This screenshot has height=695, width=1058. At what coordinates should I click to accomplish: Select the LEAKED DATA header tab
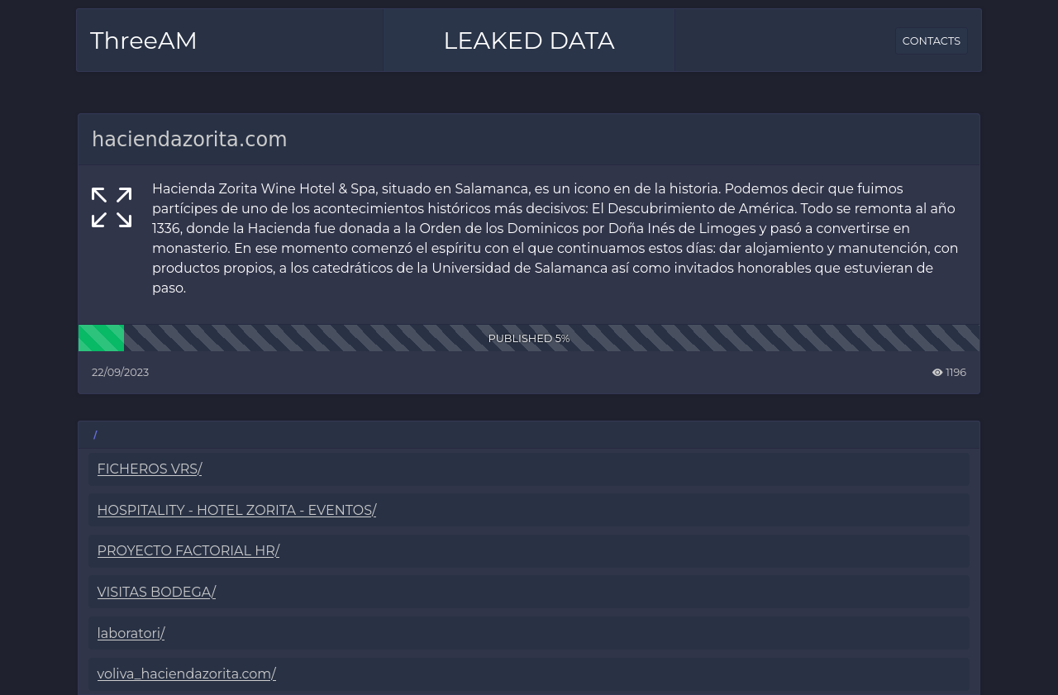coord(529,40)
